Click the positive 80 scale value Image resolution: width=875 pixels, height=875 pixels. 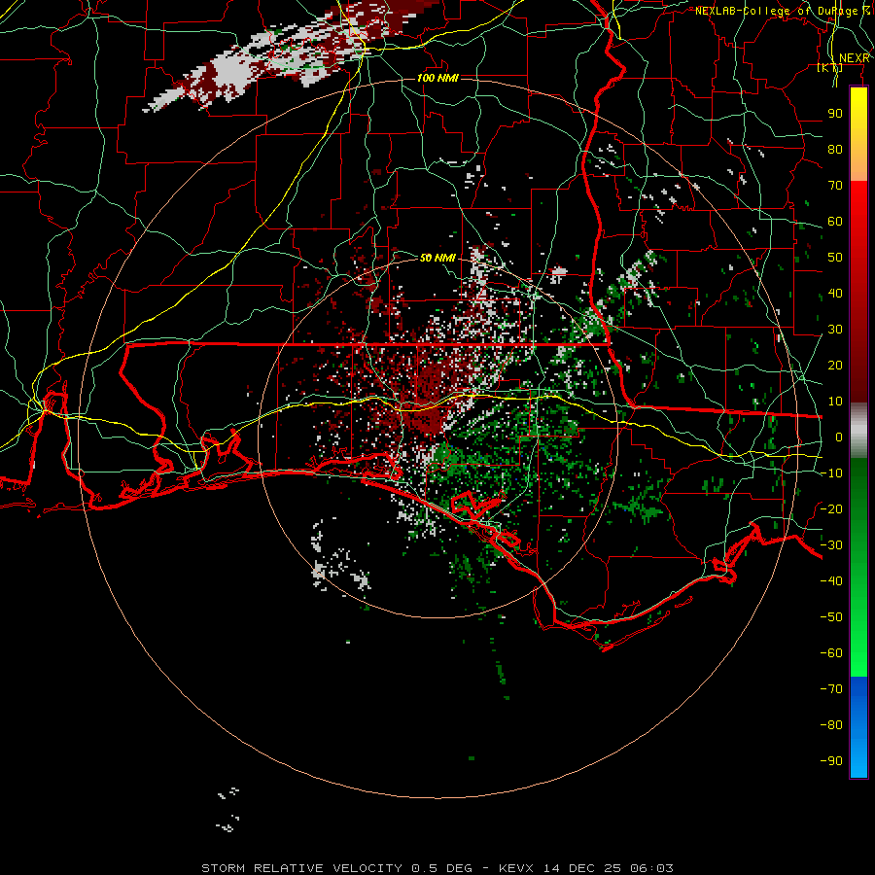point(835,150)
